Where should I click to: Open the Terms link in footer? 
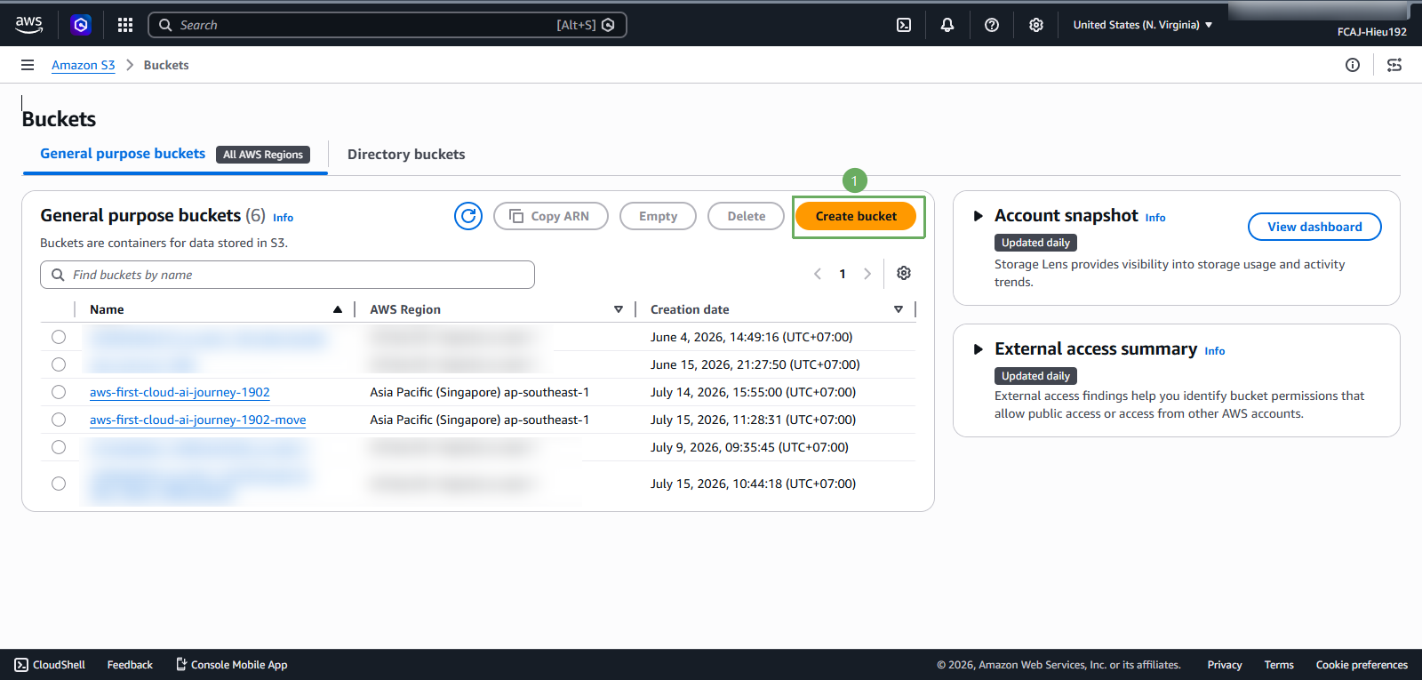tap(1279, 665)
